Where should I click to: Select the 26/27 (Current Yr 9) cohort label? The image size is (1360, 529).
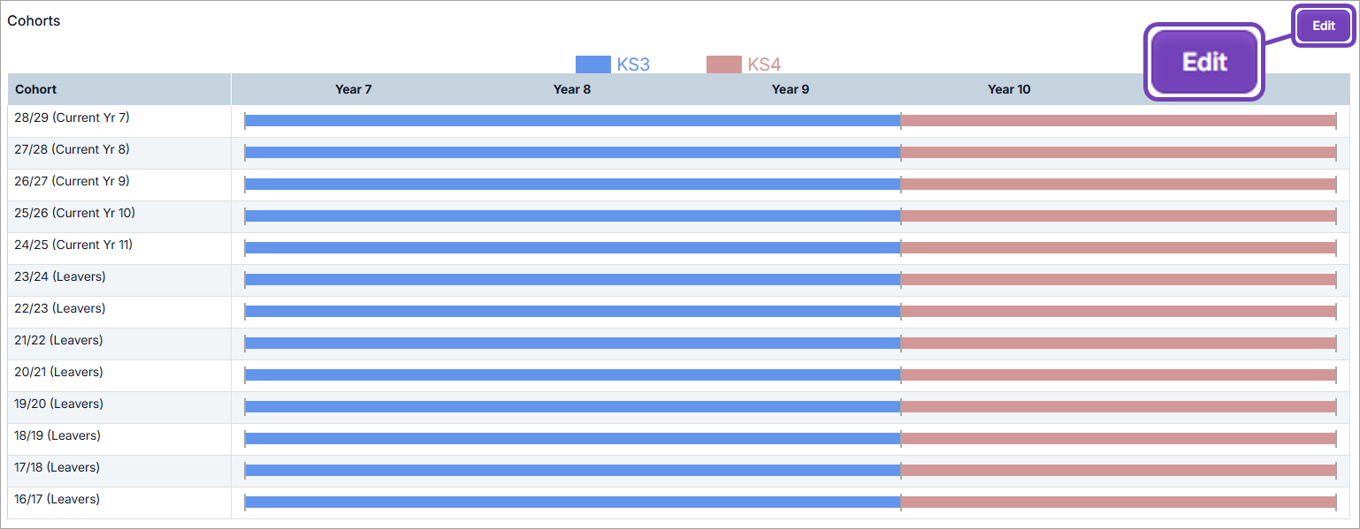72,181
